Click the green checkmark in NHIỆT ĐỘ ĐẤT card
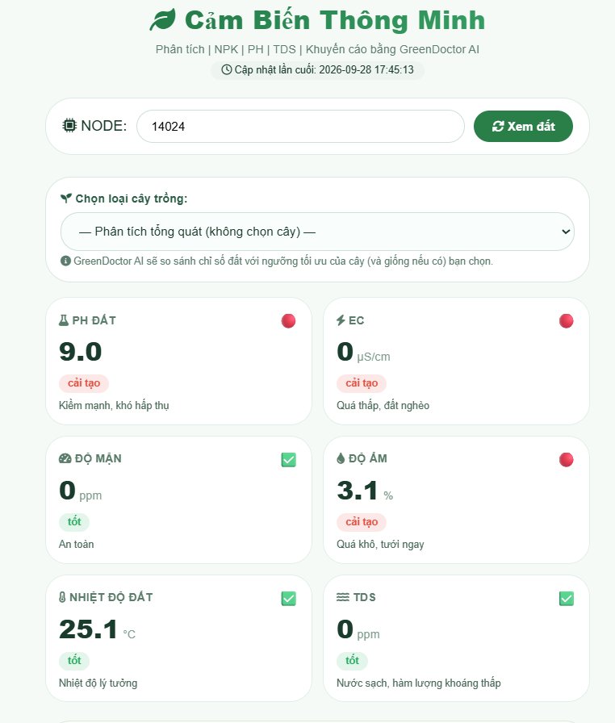The width and height of the screenshot is (615, 723). click(x=289, y=599)
